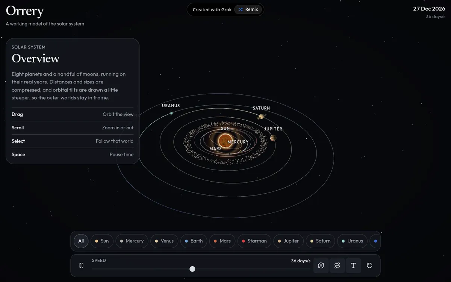Select the Uranus chip
This screenshot has width=451, height=282.
(x=353, y=241)
